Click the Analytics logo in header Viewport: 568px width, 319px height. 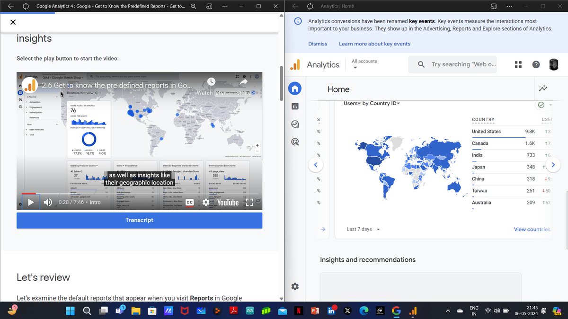pyautogui.click(x=294, y=65)
